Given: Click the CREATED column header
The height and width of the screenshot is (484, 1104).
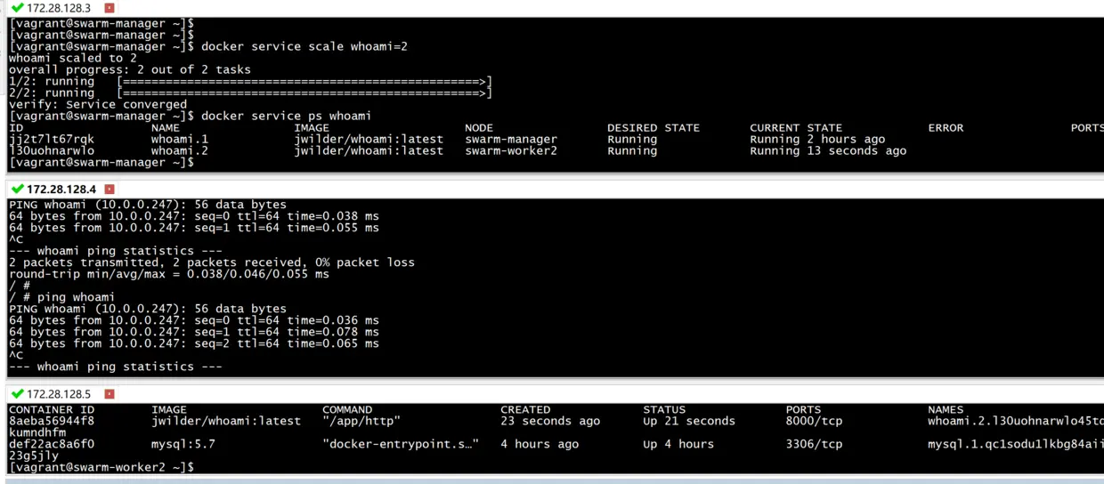Looking at the screenshot, I should click(x=525, y=409).
